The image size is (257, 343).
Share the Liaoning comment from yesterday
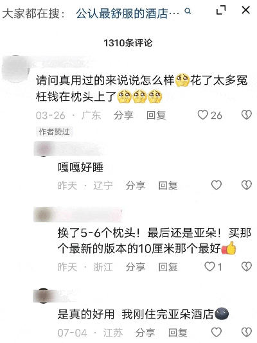coord(136,186)
